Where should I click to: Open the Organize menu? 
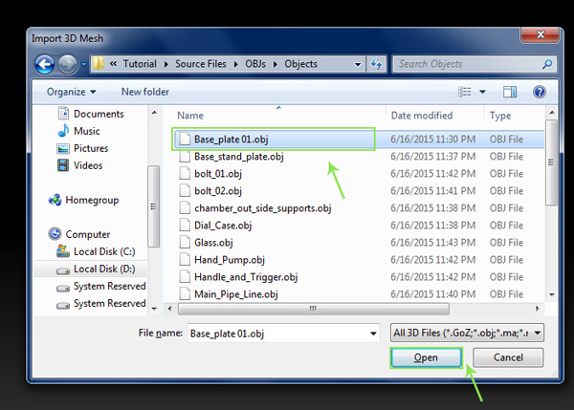[x=72, y=92]
